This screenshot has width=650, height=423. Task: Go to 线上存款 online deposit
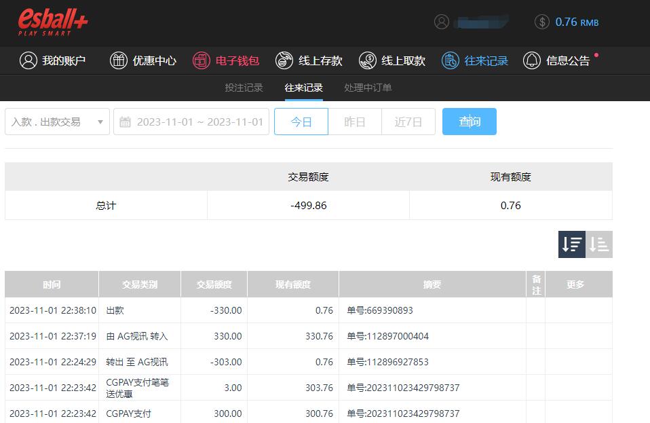309,60
